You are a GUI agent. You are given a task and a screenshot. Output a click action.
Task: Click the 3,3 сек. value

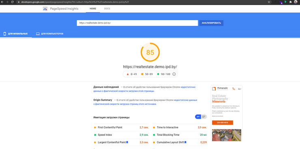pos(144,142)
